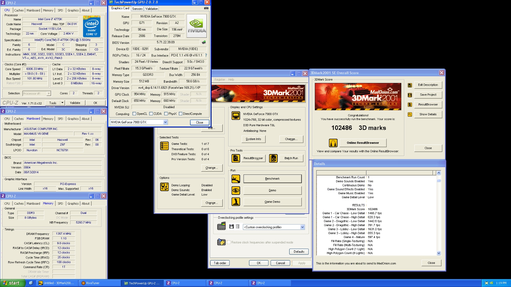The image size is (511, 287).
Task: Click the Windows Start button
Action: [13, 283]
